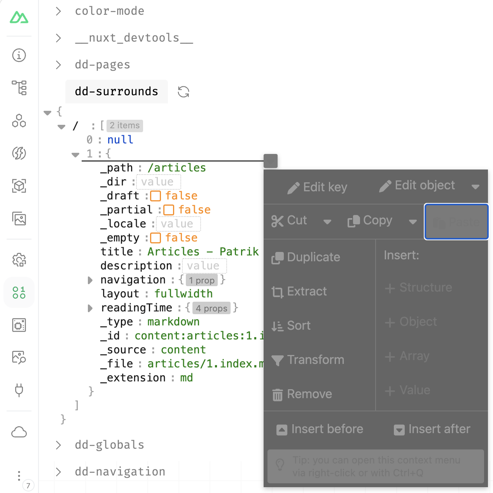
Task: Open the Assets panel
Action: (19, 219)
